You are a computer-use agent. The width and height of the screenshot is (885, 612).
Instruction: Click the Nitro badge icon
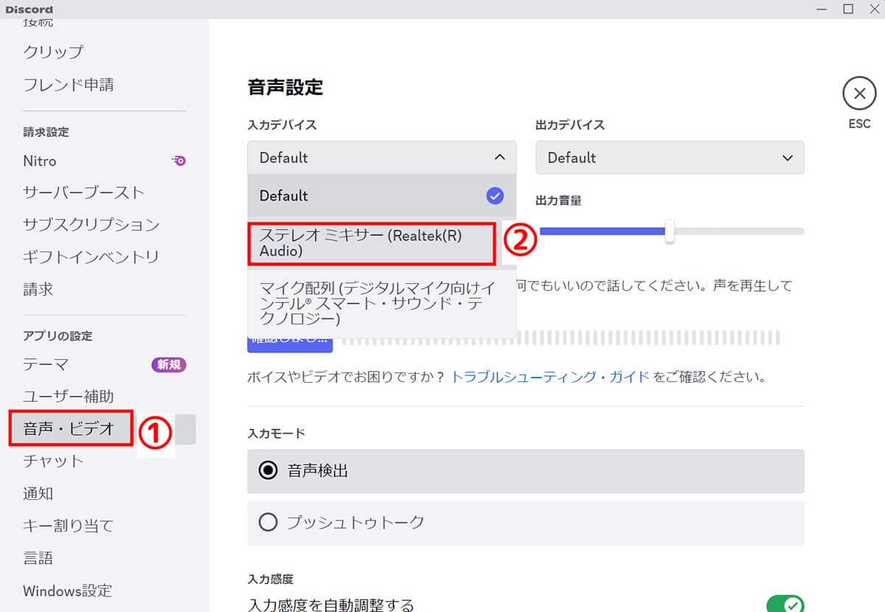click(178, 160)
